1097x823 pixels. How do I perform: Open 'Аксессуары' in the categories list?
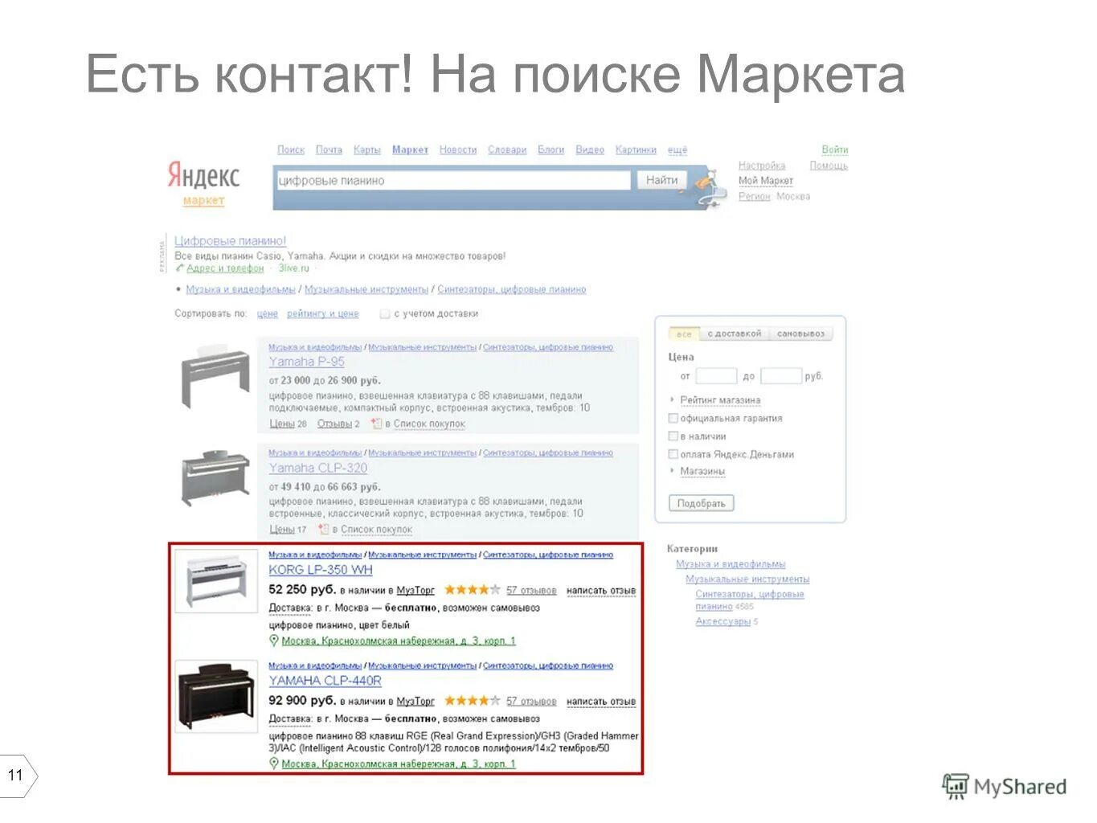pyautogui.click(x=722, y=621)
